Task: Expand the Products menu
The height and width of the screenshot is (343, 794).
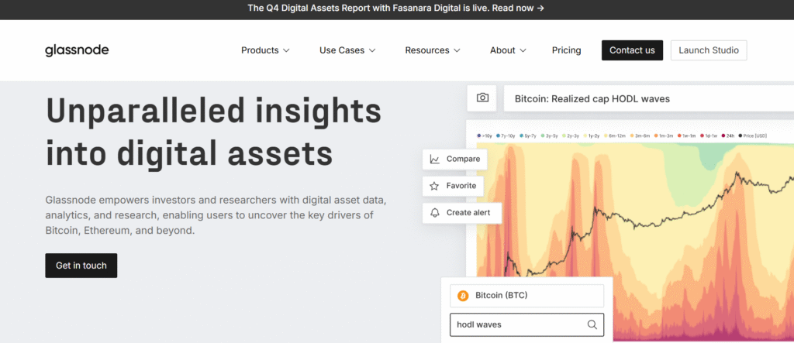Action: coord(265,50)
